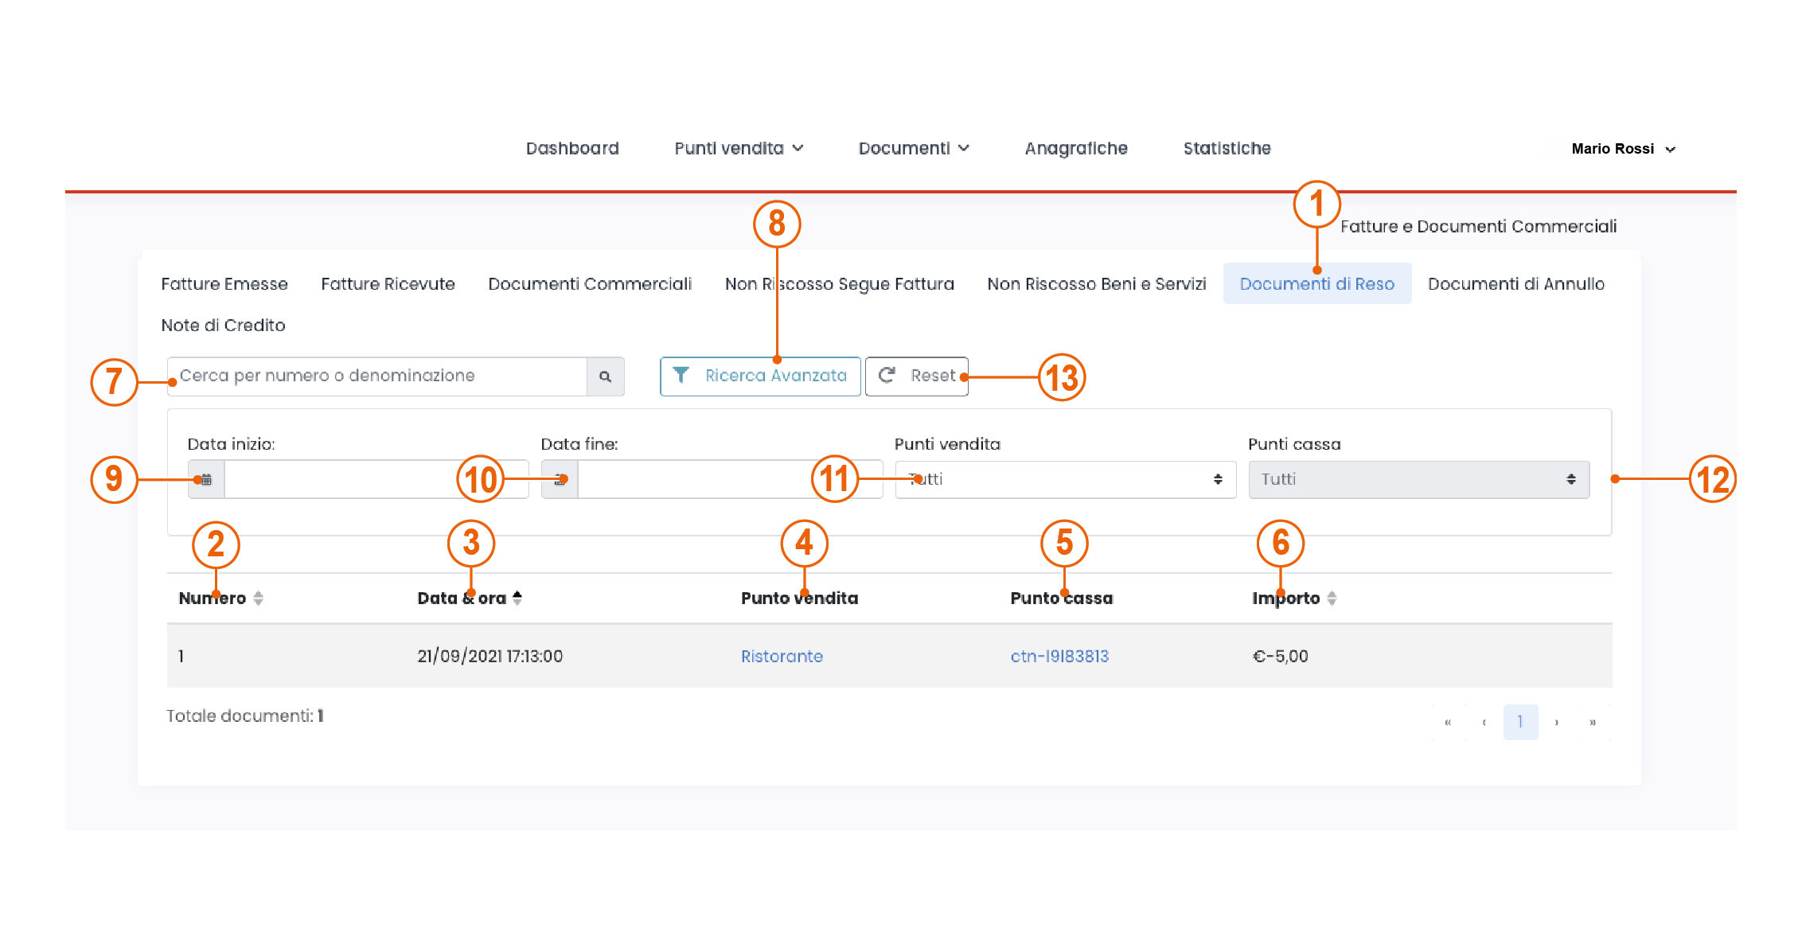The image size is (1802, 940).
Task: Open the Ristorante punto vendita link
Action: (x=782, y=657)
